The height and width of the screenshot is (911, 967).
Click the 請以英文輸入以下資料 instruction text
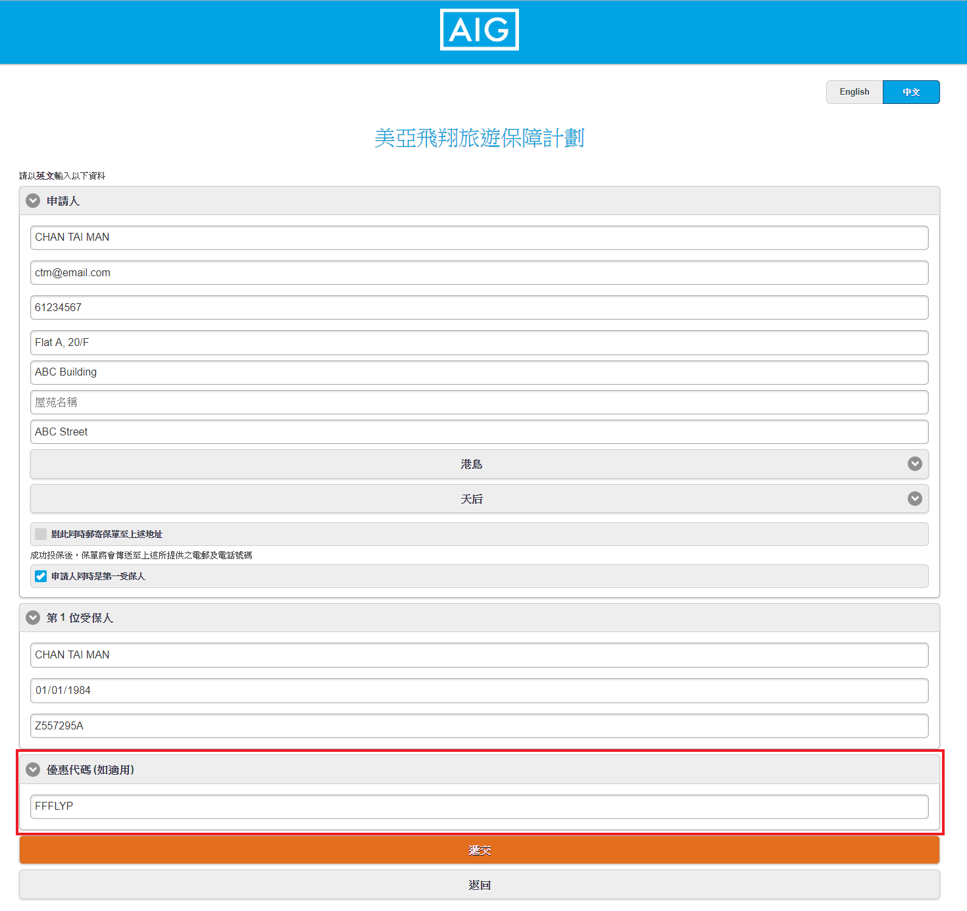pyautogui.click(x=62, y=176)
